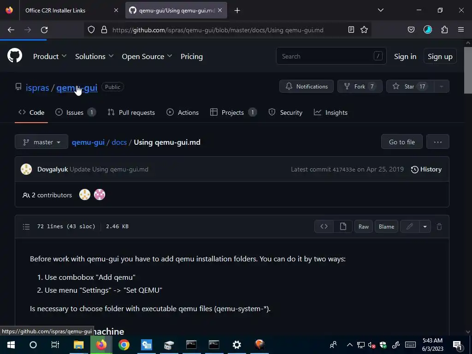Close the qemu-gui tab
Screen dimensions: 472x354
pyautogui.click(x=220, y=10)
